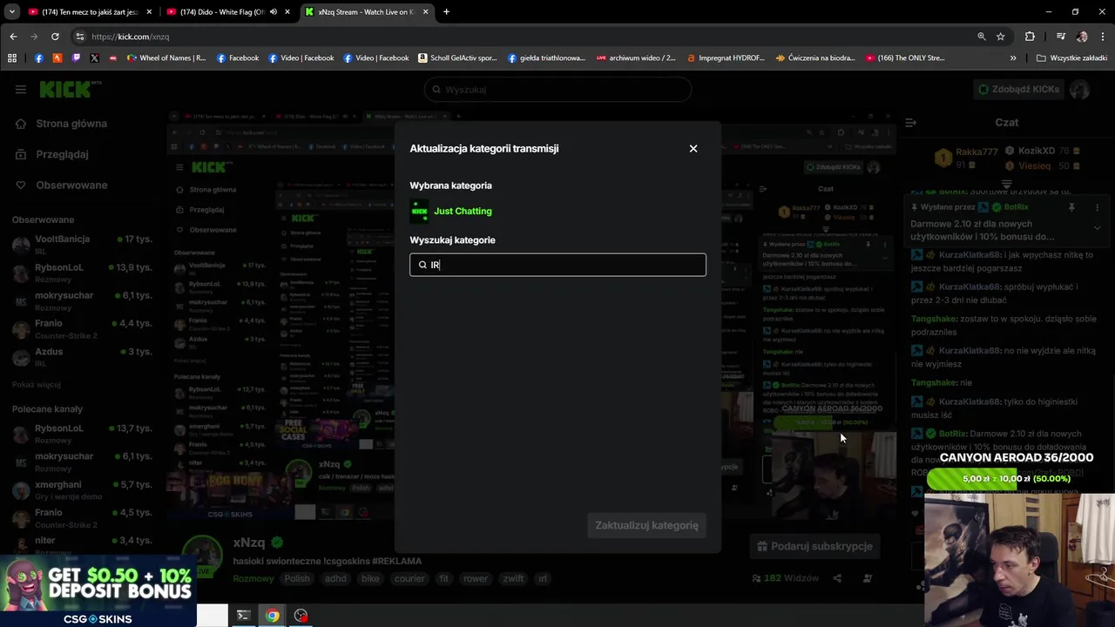The height and width of the screenshot is (627, 1115).
Task: Open niter in recommended channels
Action: [83, 545]
